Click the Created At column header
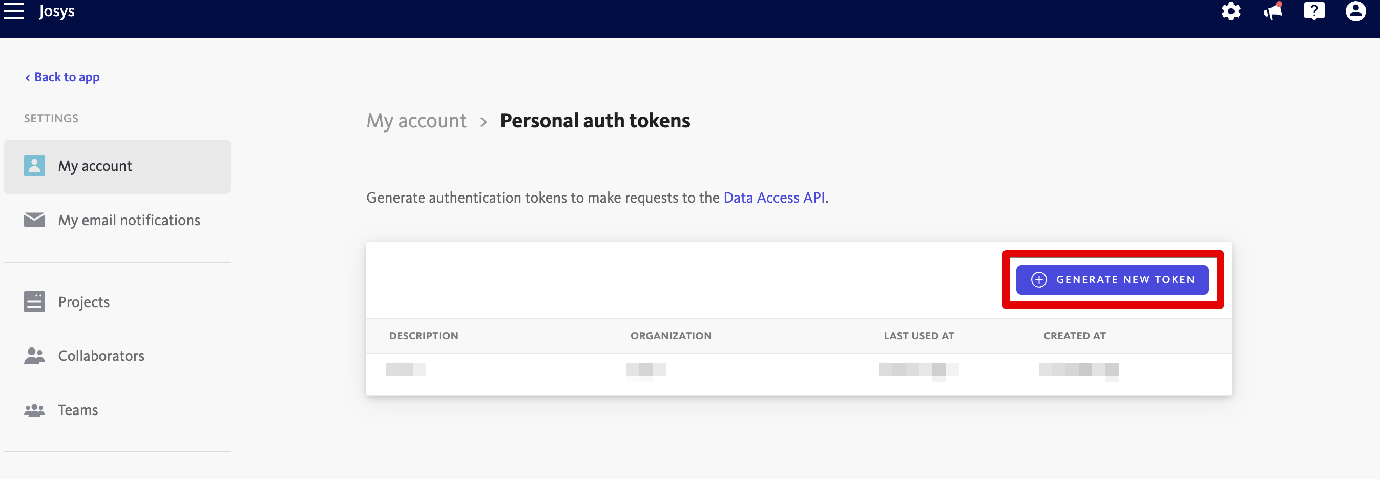The width and height of the screenshot is (1380, 479). [1074, 336]
